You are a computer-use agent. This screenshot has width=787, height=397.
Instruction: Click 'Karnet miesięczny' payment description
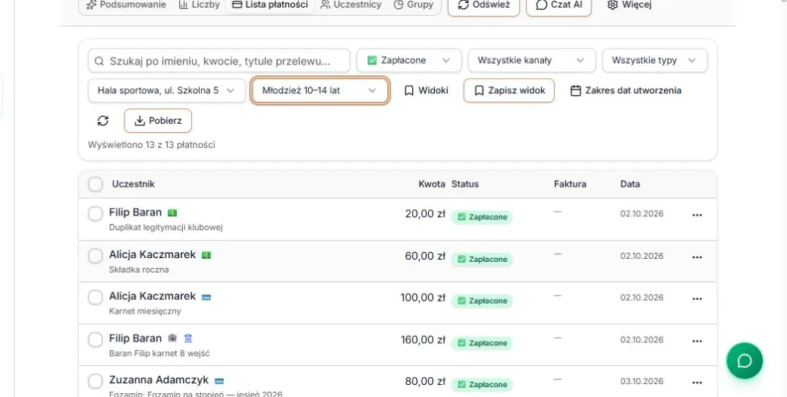[145, 311]
